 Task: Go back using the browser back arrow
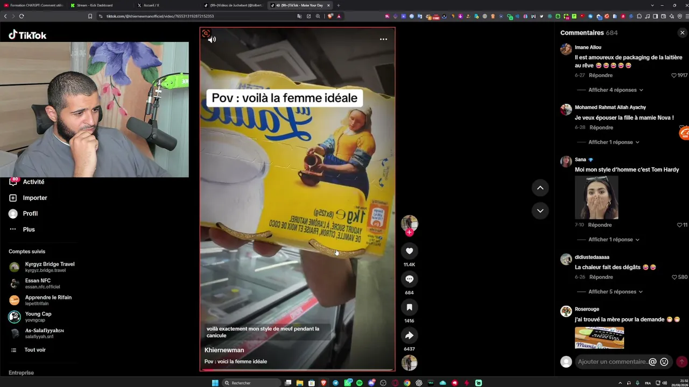coord(5,16)
